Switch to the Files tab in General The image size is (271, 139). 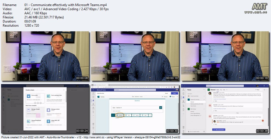[221, 90]
